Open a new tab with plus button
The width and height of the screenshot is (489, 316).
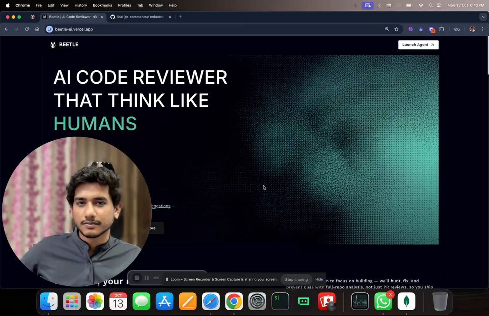point(180,17)
